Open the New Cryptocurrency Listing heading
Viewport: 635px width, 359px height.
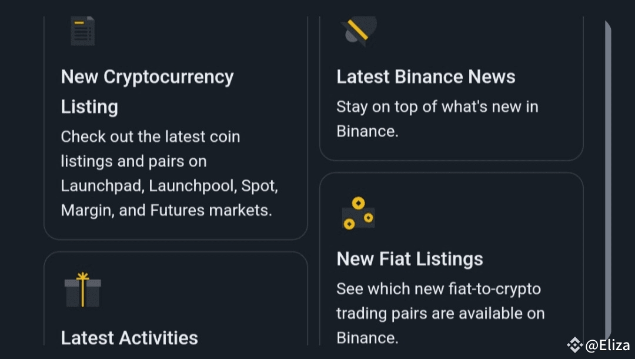coord(147,77)
